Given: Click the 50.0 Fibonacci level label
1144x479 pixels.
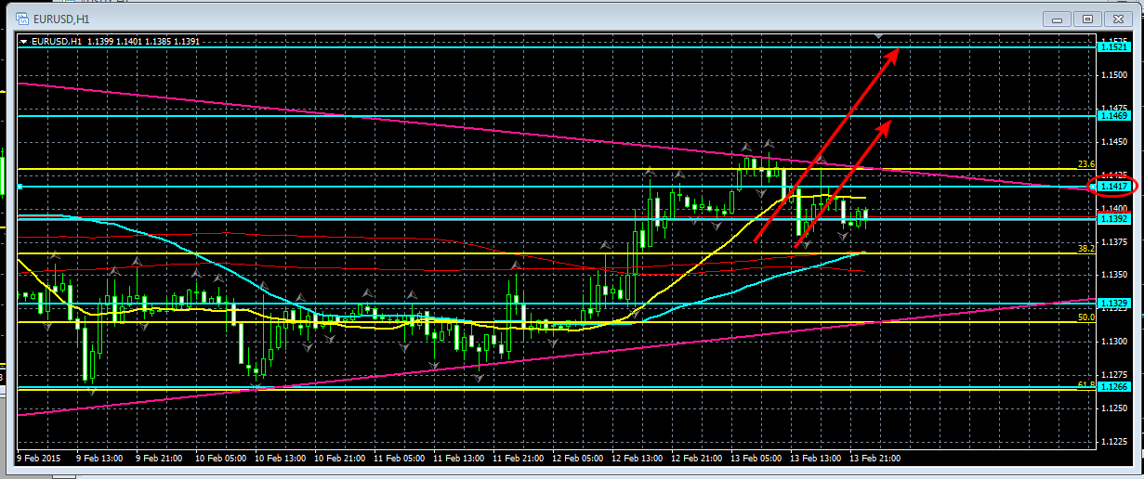Looking at the screenshot, I should (1086, 317).
